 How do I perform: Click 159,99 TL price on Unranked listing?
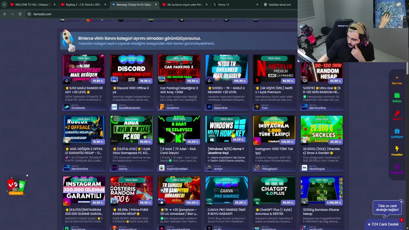pyautogui.click(x=240, y=81)
